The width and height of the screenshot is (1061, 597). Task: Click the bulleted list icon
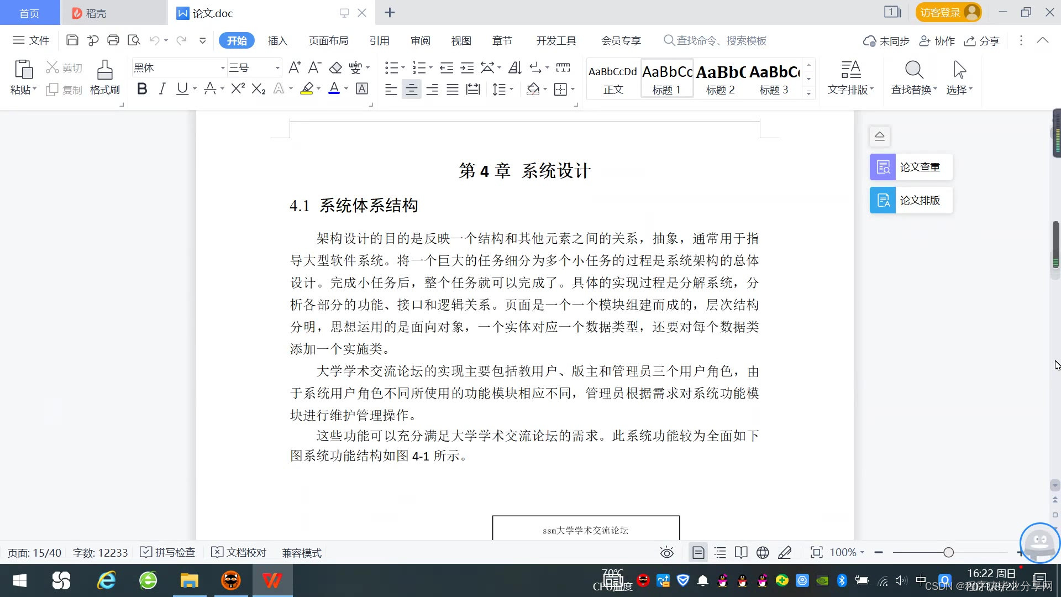391,68
